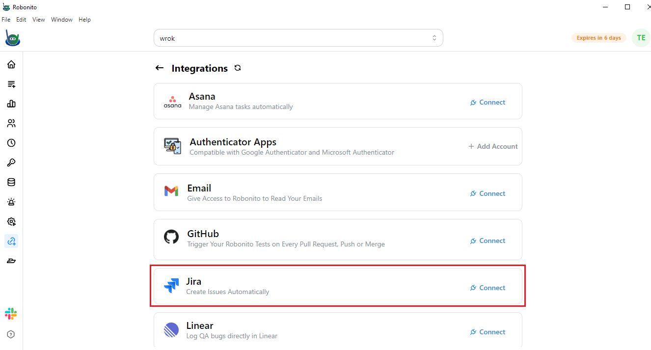Click the Asana title text
Image resolution: width=651 pixels, height=350 pixels.
(x=202, y=96)
